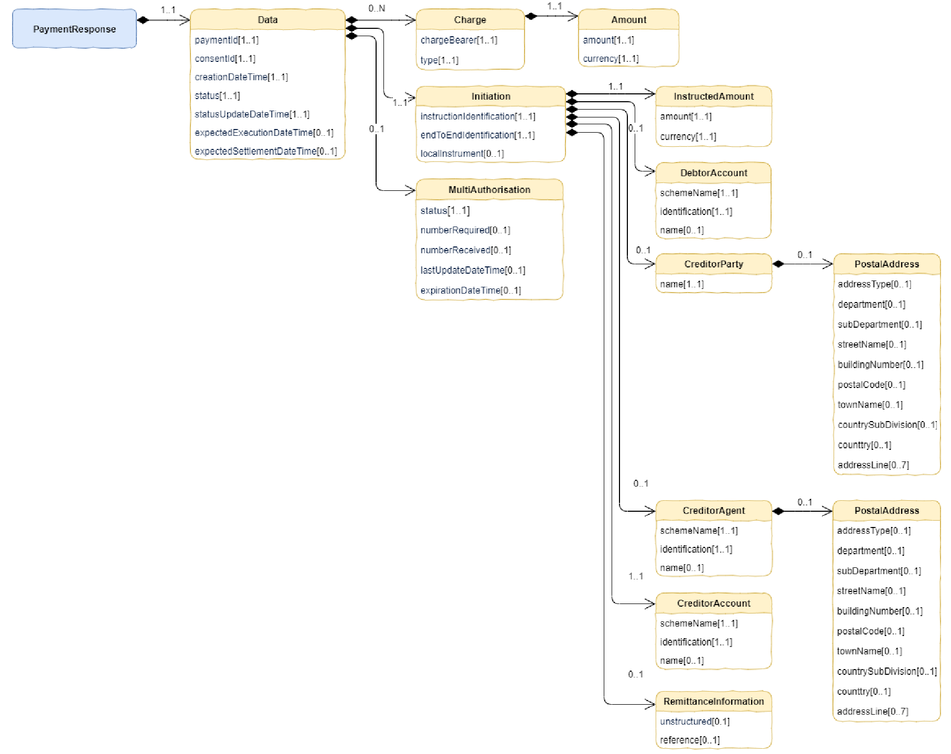Screen dimensions: 951x754
Task: Select the endToEndIdentification attribute
Action: [x=477, y=135]
